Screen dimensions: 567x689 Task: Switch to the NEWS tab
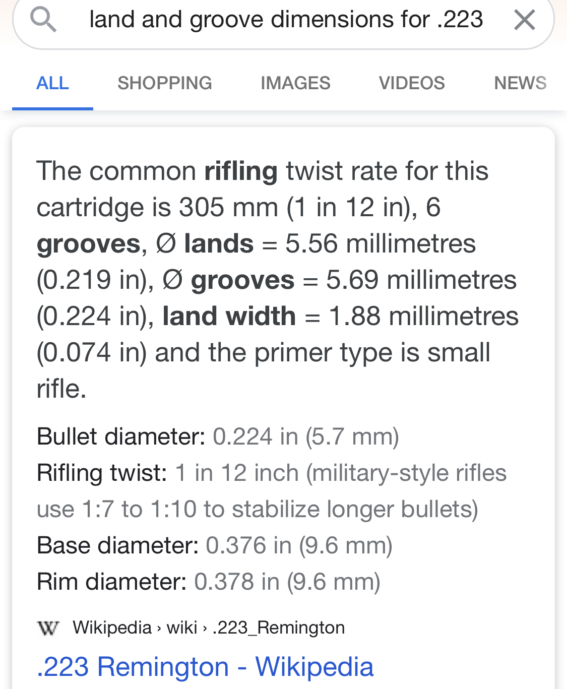(x=520, y=83)
